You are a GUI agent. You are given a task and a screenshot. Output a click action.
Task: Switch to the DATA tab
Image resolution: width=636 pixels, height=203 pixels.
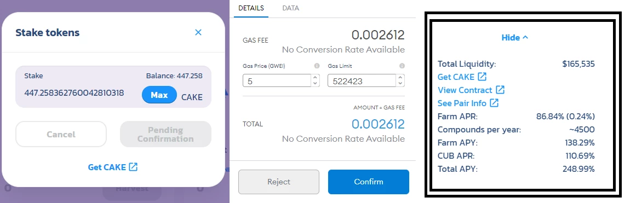291,8
